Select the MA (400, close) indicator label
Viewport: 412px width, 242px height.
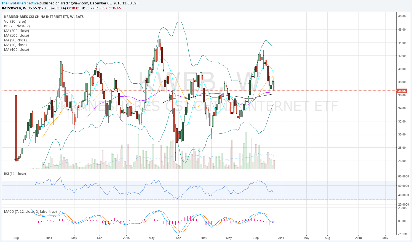[x=17, y=49]
